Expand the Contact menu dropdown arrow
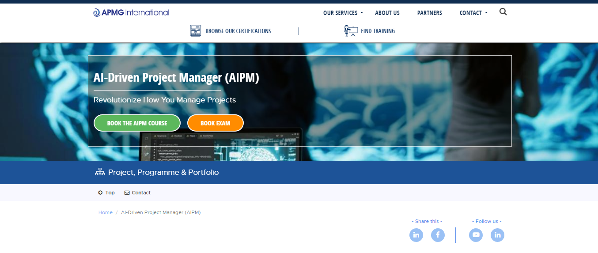The image size is (598, 253). pyautogui.click(x=486, y=13)
